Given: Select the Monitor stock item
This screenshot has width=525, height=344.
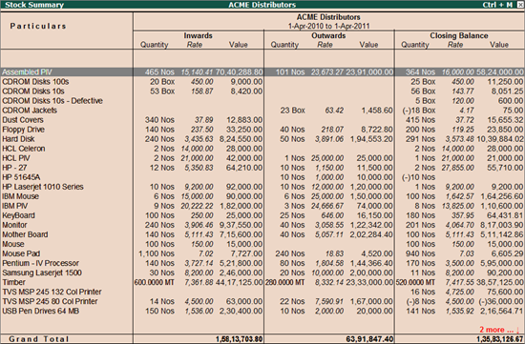Looking at the screenshot, I should [14, 225].
